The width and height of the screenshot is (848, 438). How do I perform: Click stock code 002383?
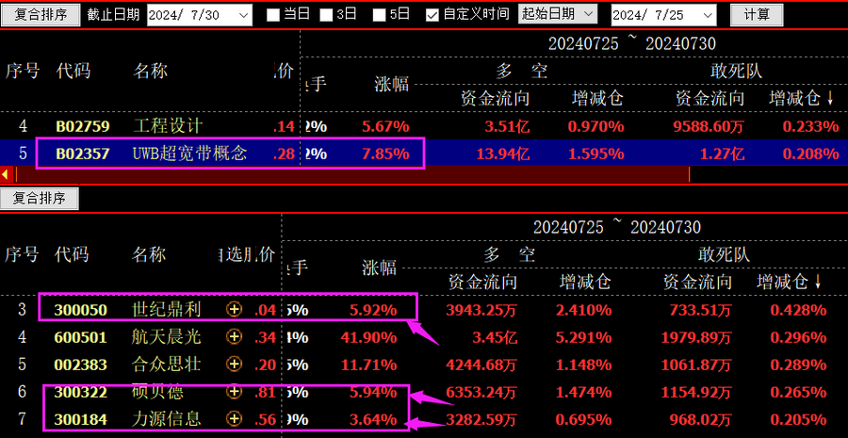pos(81,365)
